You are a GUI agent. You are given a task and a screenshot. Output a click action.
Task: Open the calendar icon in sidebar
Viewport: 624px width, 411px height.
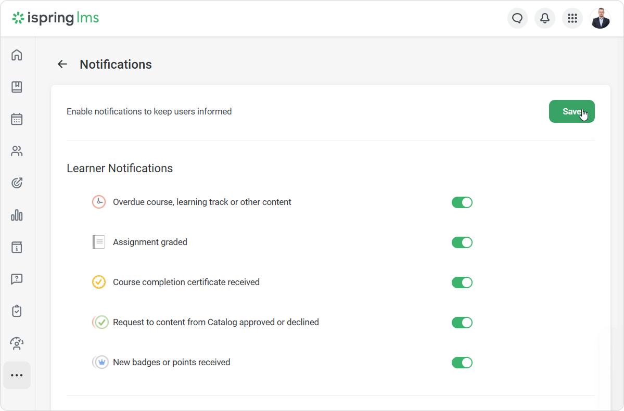click(x=17, y=119)
